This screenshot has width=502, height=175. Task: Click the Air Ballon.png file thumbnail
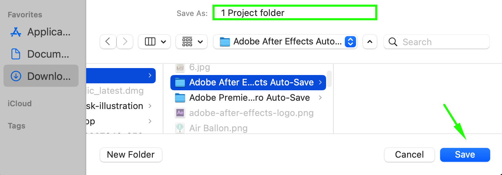tap(180, 128)
